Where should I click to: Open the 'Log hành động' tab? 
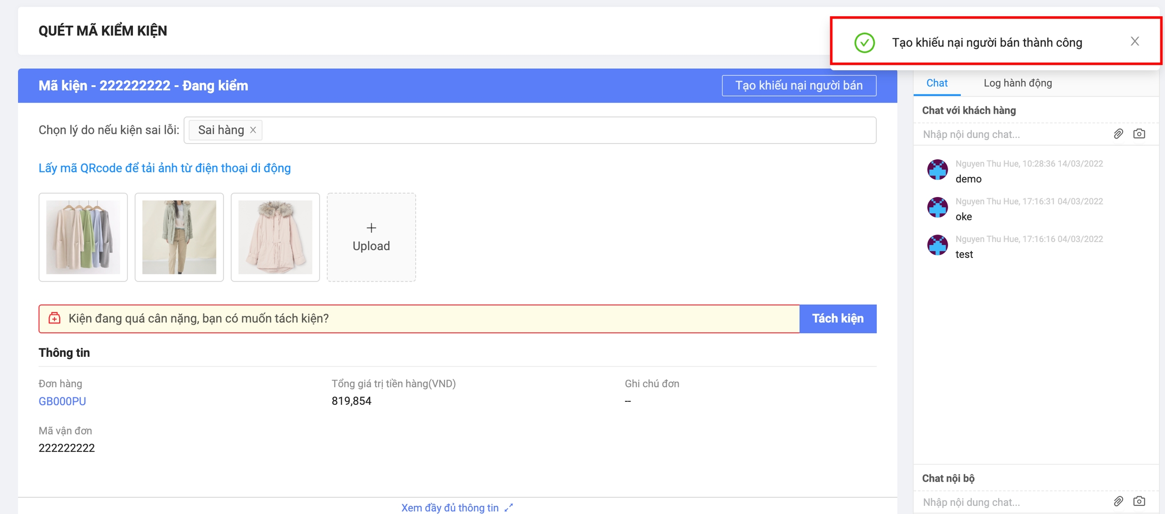click(1017, 83)
